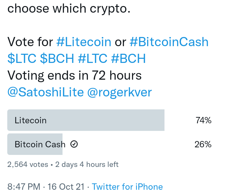Click the #Litecoin hashtag link
Image resolution: width=227 pixels, height=190 pixels.
click(x=84, y=42)
